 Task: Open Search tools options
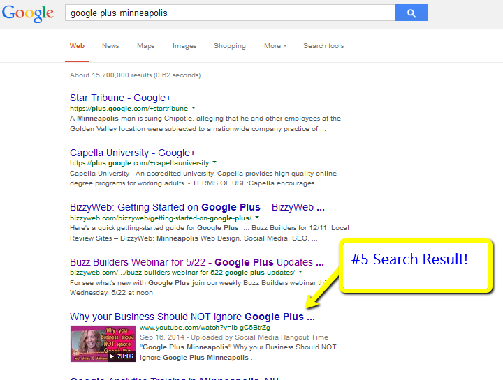click(x=323, y=46)
